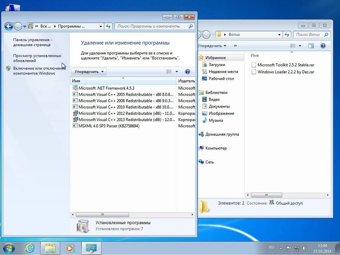Expand Bonus address bar history dropdown
Viewport: 340px width, 255px height.
point(279,35)
